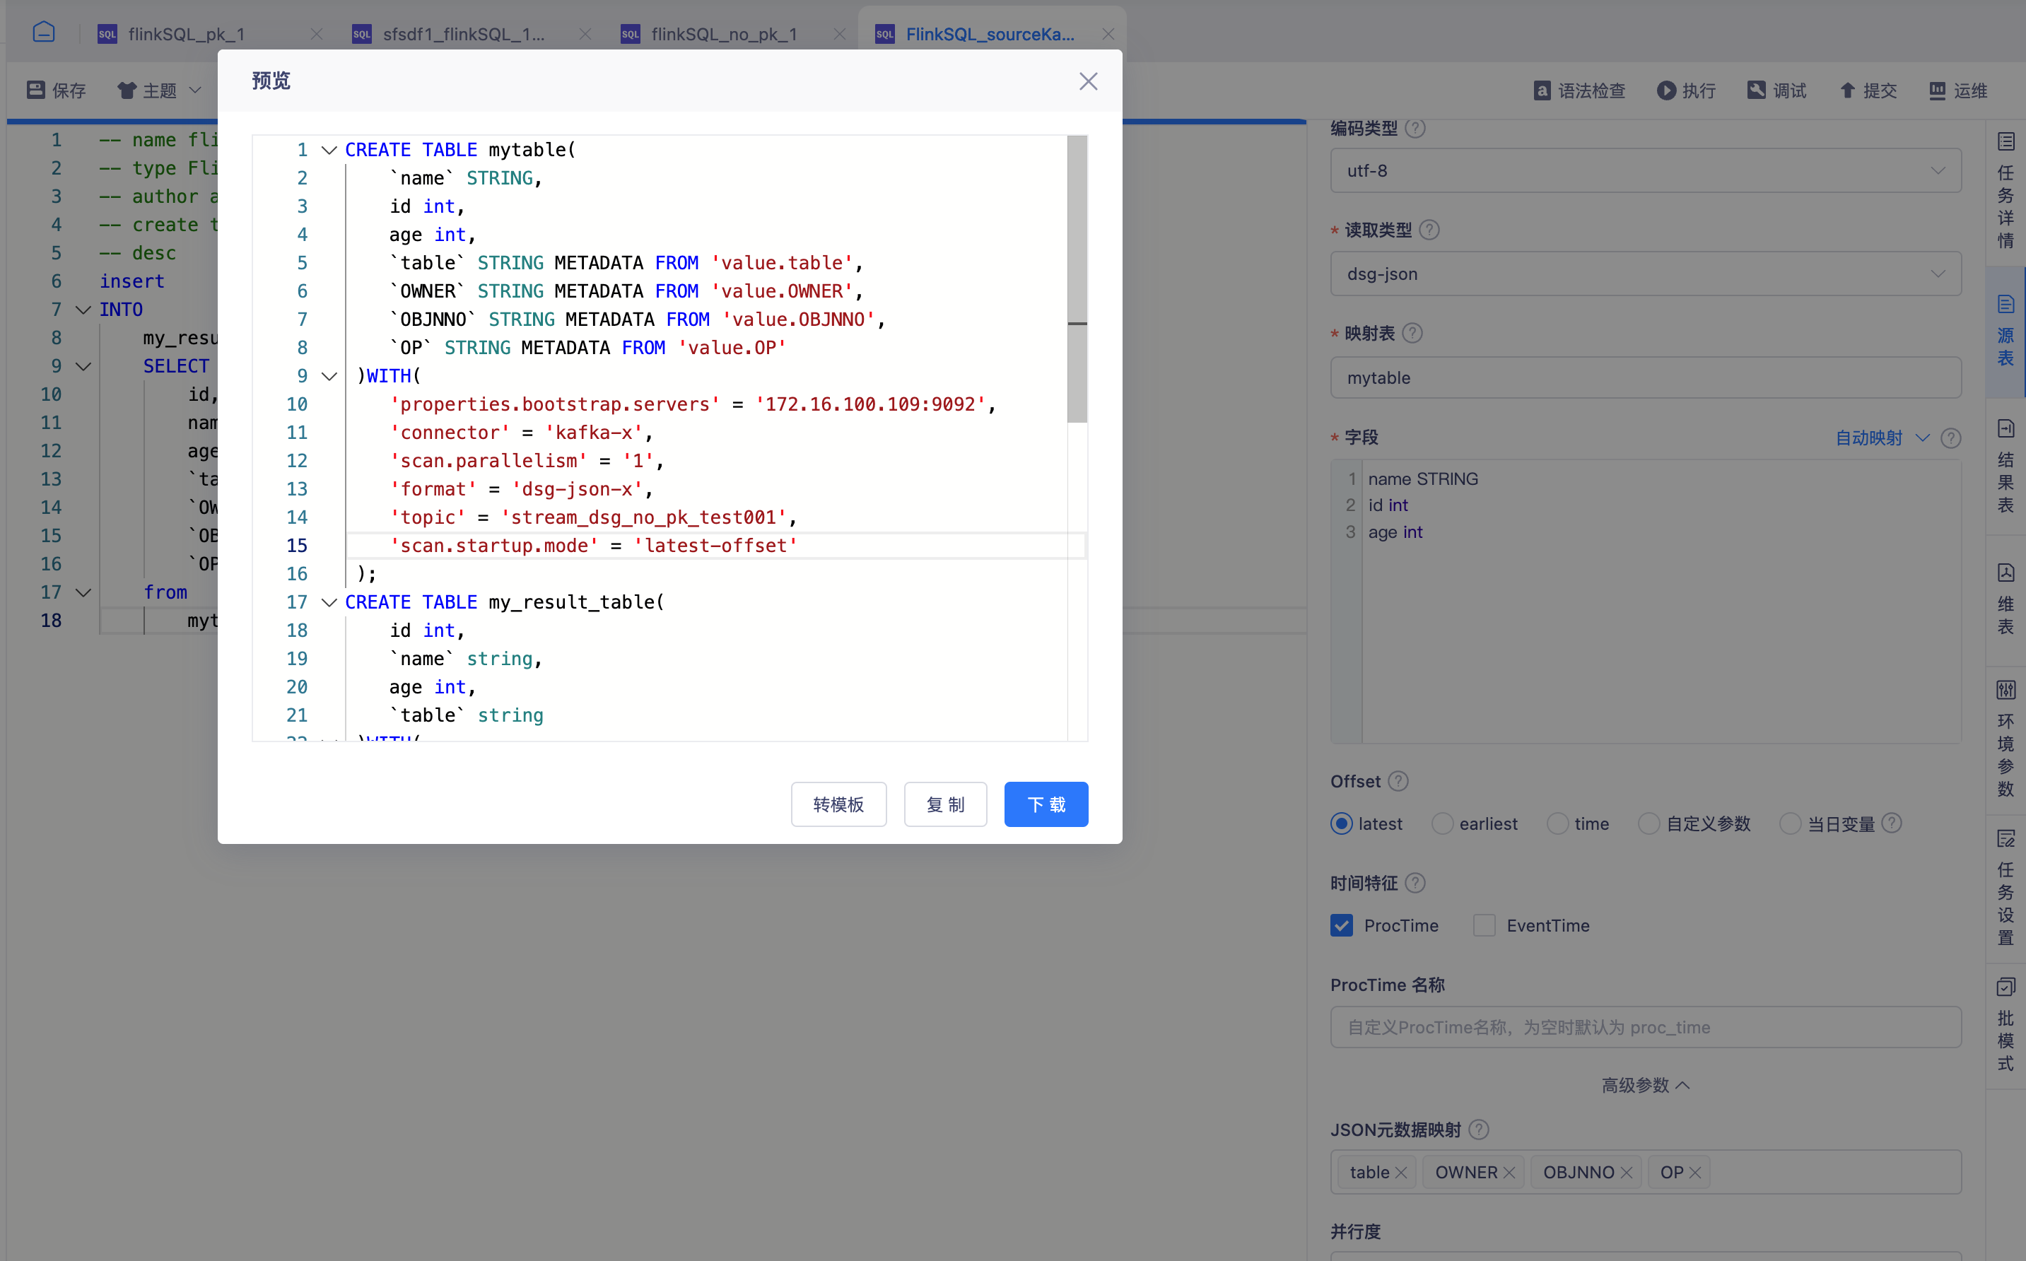Switch to the flinkSQL_no_pk_1 tab
This screenshot has width=2026, height=1261.
click(724, 34)
